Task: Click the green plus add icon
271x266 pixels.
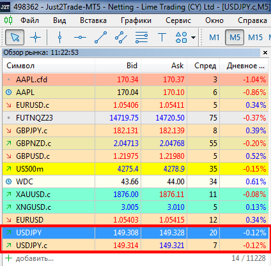Action: click(8, 258)
